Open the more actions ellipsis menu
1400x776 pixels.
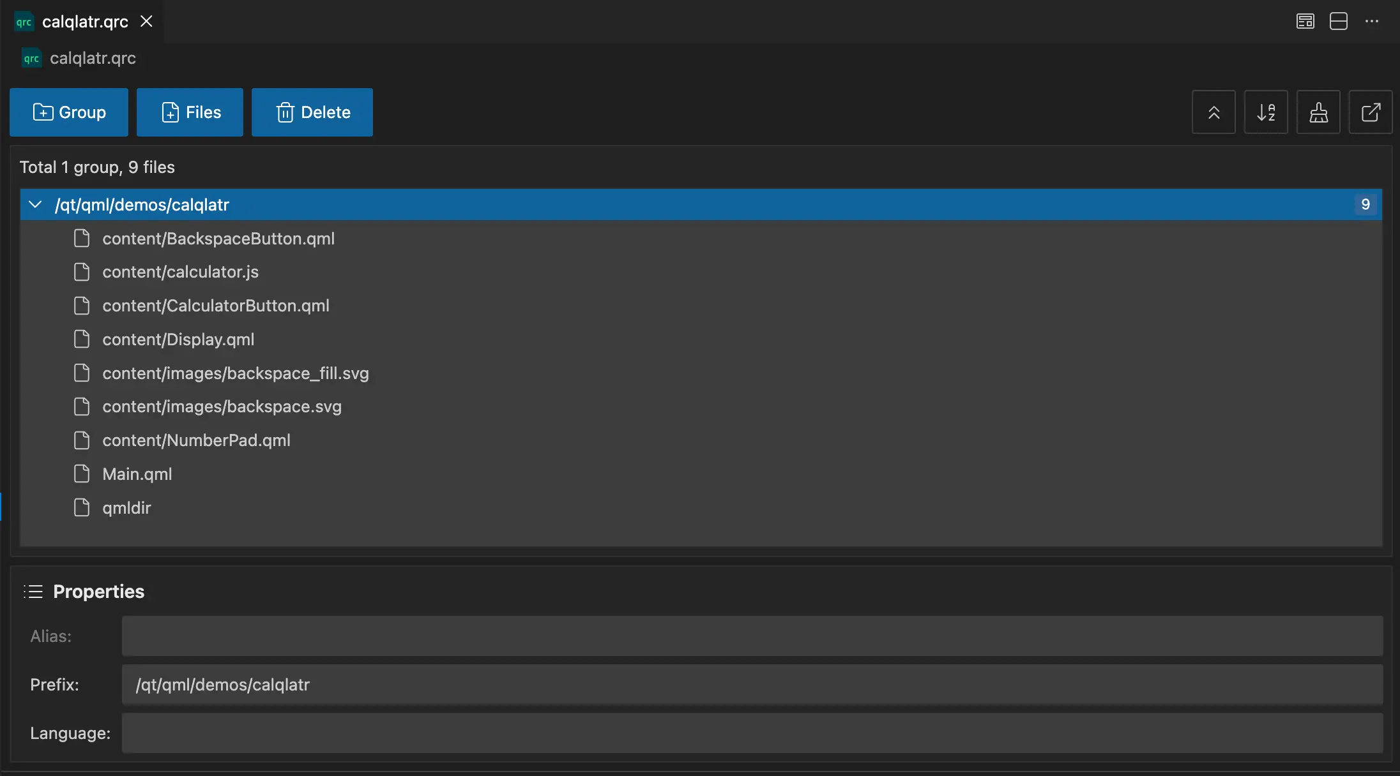pyautogui.click(x=1372, y=21)
